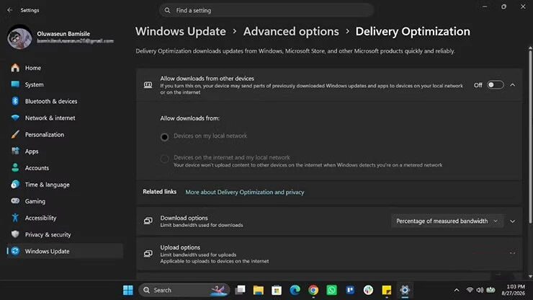Open battery tray icon
This screenshot has height=300, width=533.
pos(491,290)
